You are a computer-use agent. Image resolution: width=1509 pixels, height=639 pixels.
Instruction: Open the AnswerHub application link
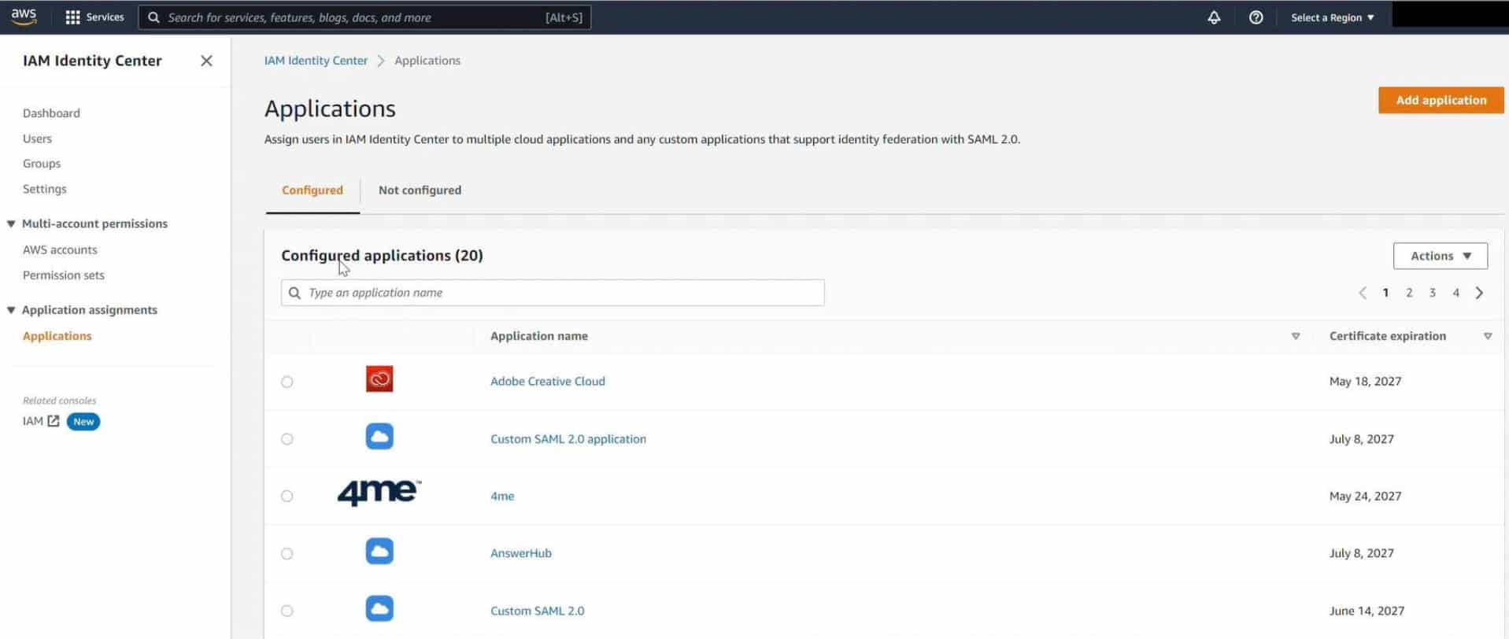[x=521, y=553]
